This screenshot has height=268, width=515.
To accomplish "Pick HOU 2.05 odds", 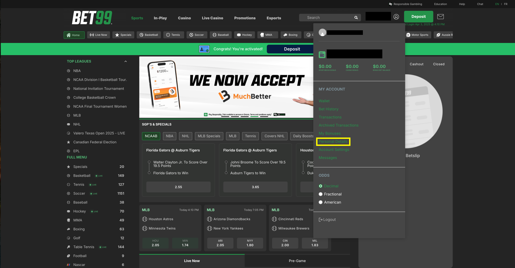I will coord(155,243).
